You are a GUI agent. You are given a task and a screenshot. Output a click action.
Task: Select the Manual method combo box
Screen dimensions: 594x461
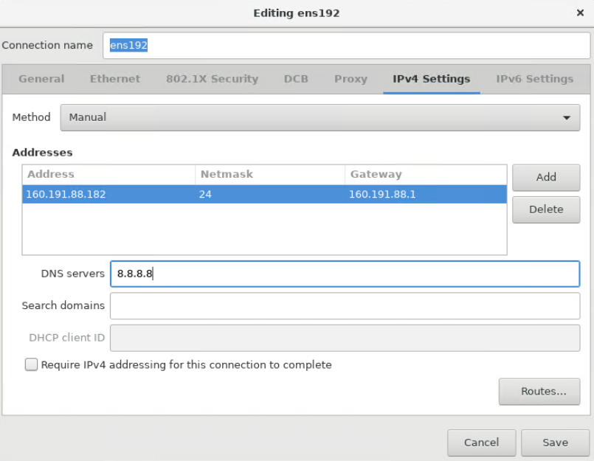point(320,117)
